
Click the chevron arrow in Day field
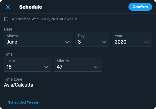(x=104, y=42)
